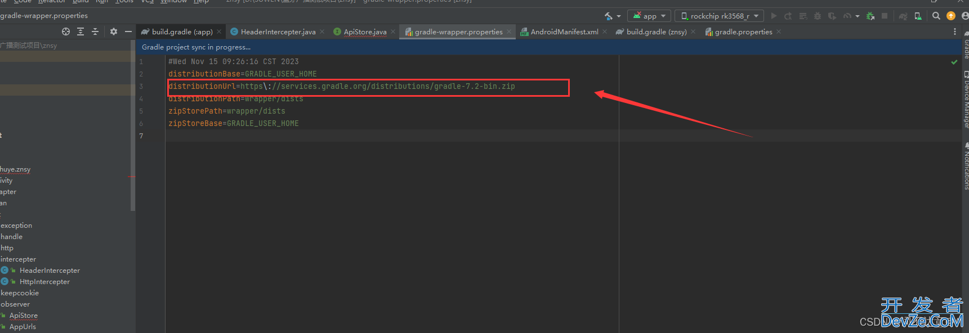Close the HeaderIntercepter.java tab
Image resolution: width=969 pixels, height=333 pixels.
click(x=322, y=31)
